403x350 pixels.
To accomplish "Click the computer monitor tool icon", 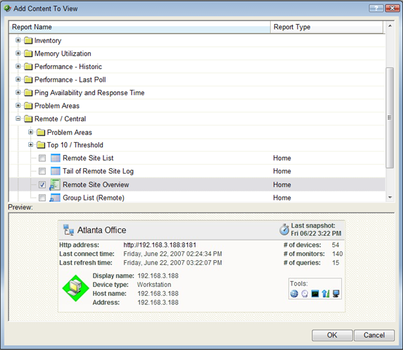I will (336, 294).
